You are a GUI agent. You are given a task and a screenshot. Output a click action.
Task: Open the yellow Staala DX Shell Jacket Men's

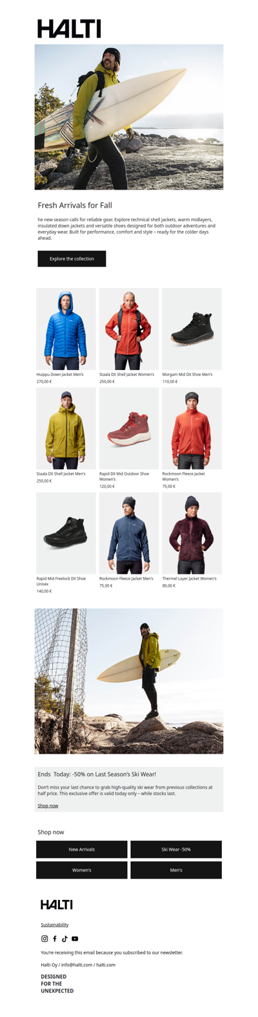[x=66, y=428]
